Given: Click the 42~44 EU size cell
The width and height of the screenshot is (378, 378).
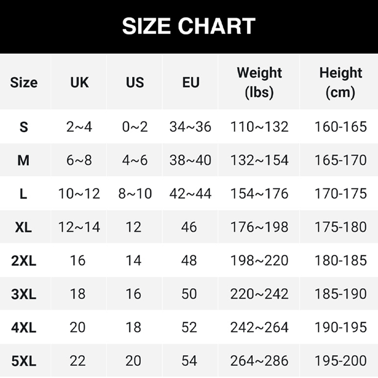Looking at the screenshot, I should coord(190,194).
